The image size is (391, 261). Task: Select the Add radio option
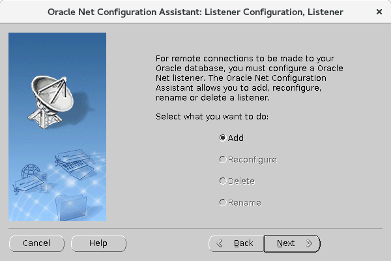(x=231, y=138)
